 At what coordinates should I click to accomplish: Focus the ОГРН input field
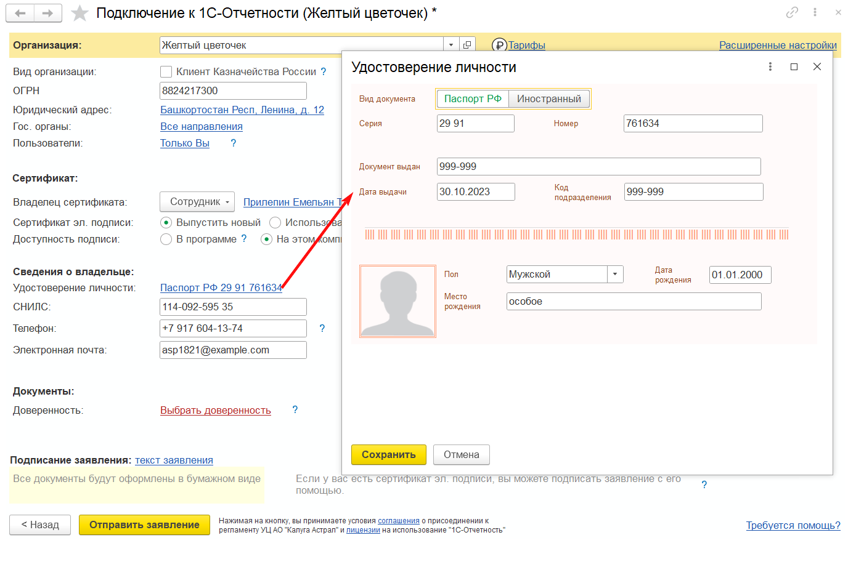[233, 90]
